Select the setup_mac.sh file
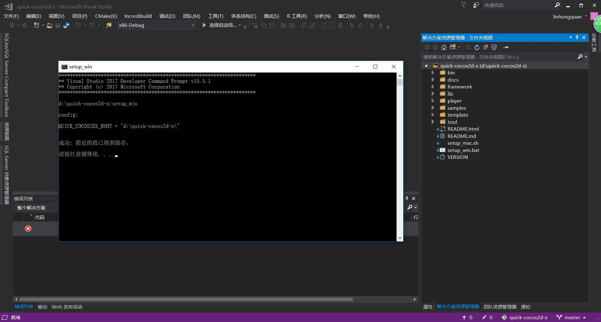Viewport: 601px width, 322px height. pos(463,143)
